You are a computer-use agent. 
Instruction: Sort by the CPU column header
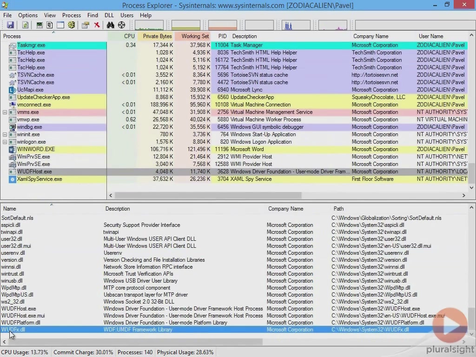click(x=122, y=36)
